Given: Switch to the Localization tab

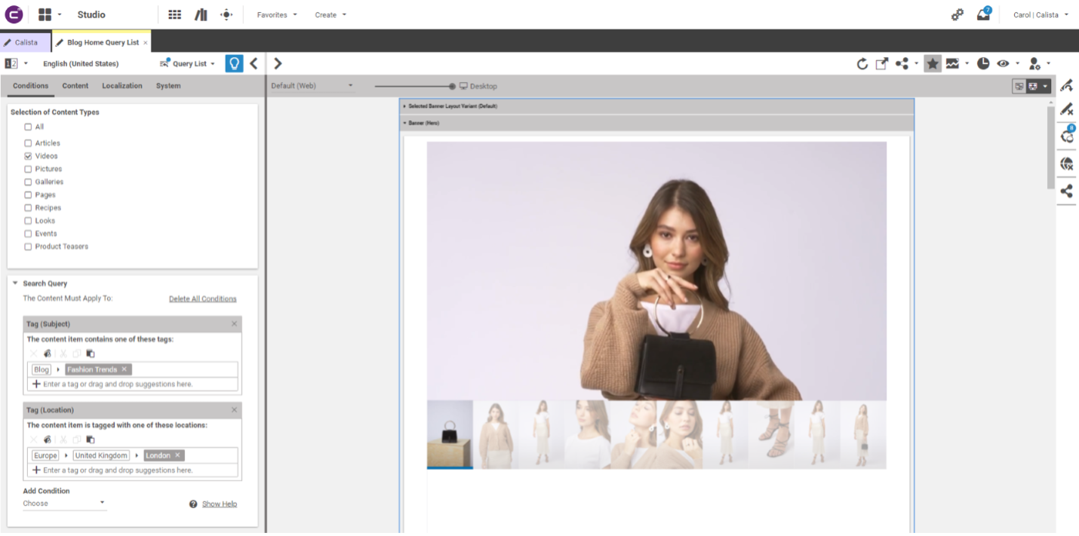Looking at the screenshot, I should point(122,86).
